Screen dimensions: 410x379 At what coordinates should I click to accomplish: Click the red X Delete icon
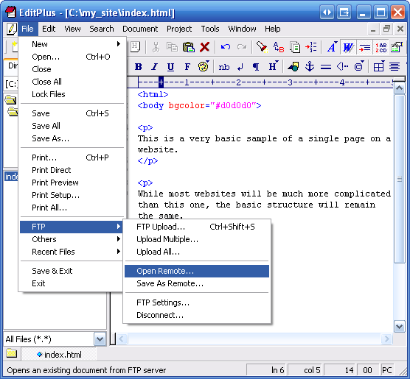(x=204, y=47)
